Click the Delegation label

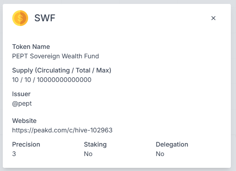coord(172,145)
